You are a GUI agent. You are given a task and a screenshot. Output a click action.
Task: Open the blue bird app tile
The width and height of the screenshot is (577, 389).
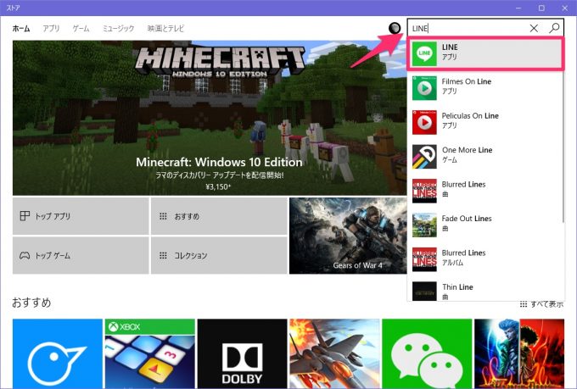pos(58,353)
